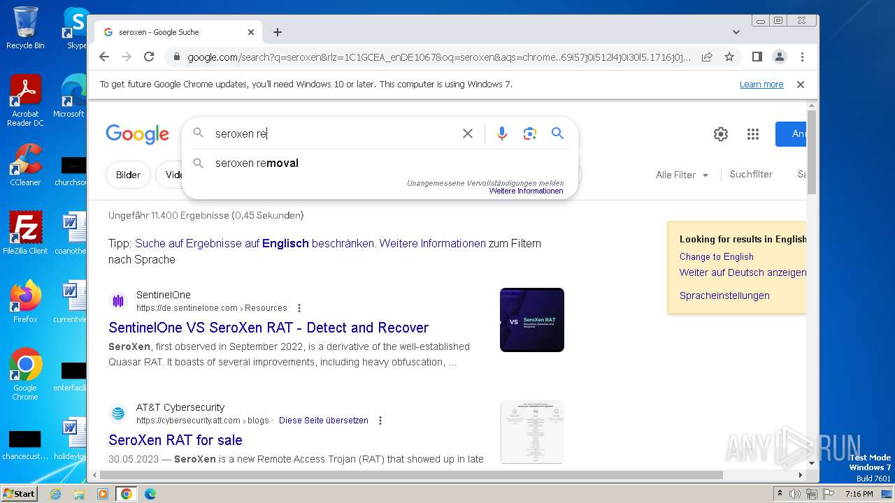Click the Google logo
The image size is (895, 503).
[x=137, y=134]
